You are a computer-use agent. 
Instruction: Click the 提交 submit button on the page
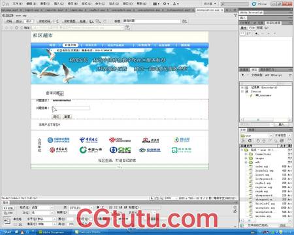coord(56,117)
